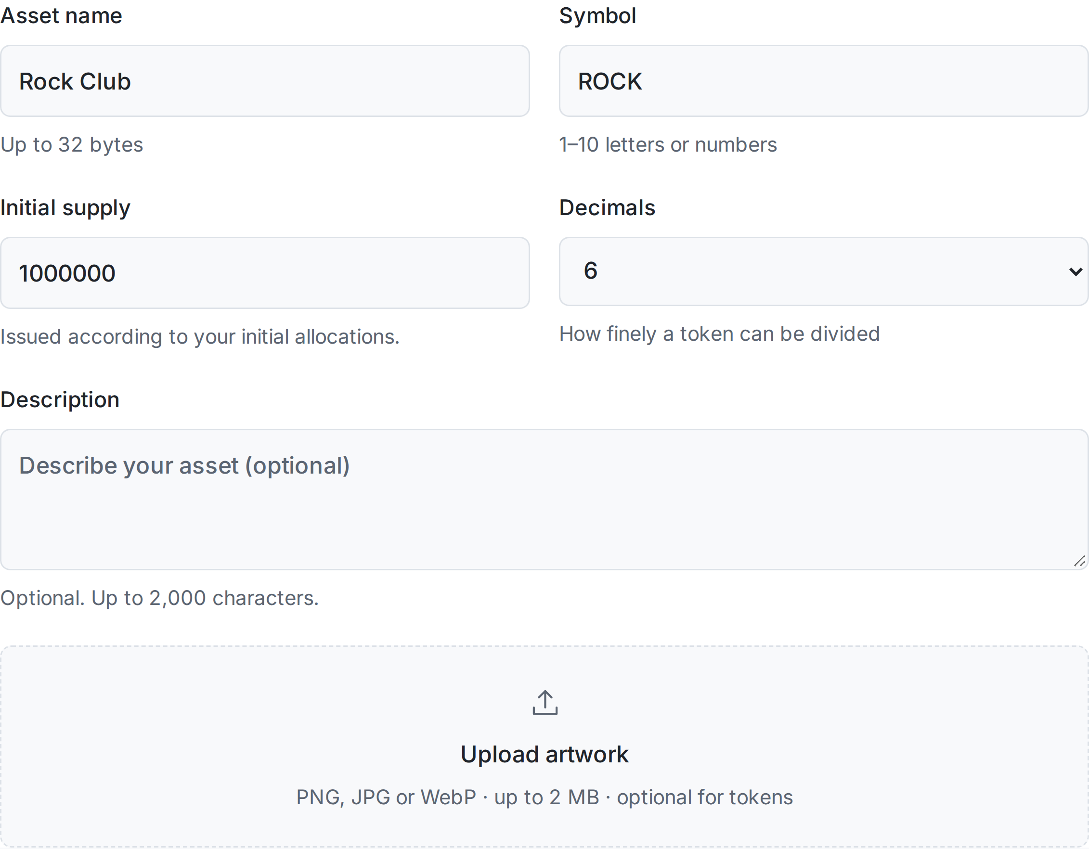Click the upload arrow icon
Screen dimensions: 1089x849
[x=544, y=702]
